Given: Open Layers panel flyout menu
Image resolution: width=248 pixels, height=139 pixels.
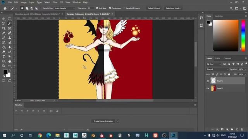Looking at the screenshot, I should tap(246, 58).
